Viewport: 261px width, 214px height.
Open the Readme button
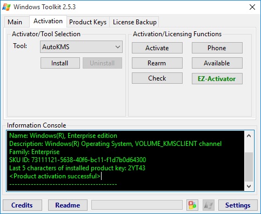pos(68,205)
